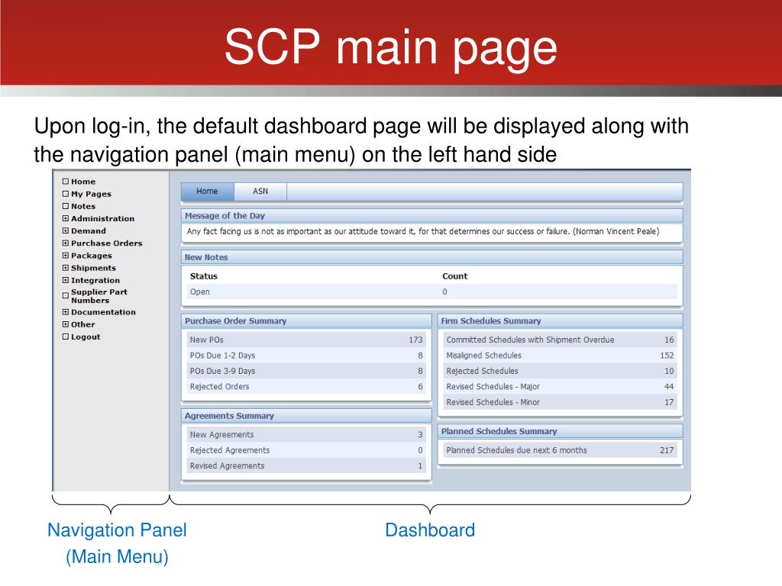This screenshot has width=782, height=586.
Task: Select Administration menu label
Action: click(x=103, y=218)
